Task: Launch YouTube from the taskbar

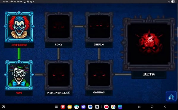Action: click(x=106, y=107)
